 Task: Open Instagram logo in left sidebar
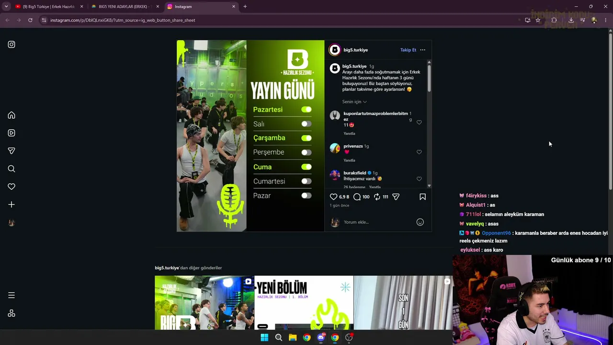click(x=11, y=45)
